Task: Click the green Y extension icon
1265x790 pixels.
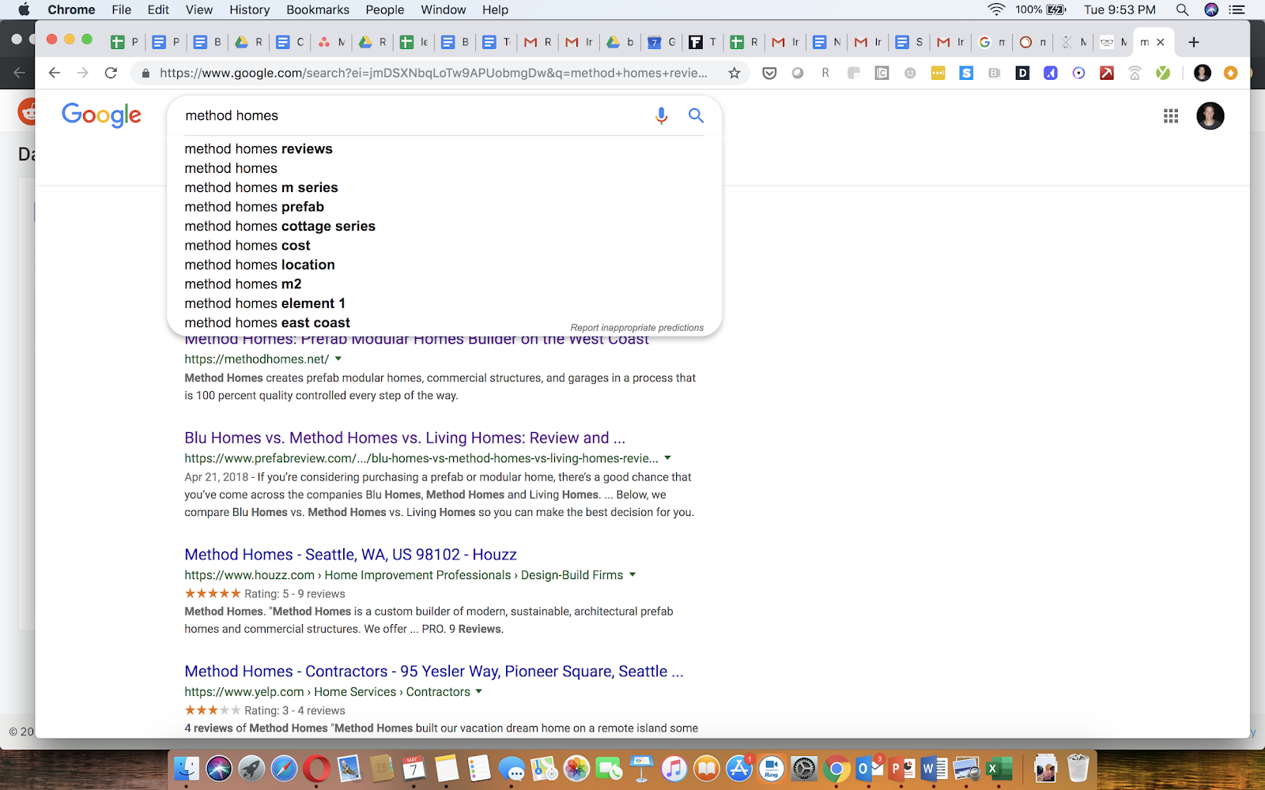Action: (x=1163, y=73)
